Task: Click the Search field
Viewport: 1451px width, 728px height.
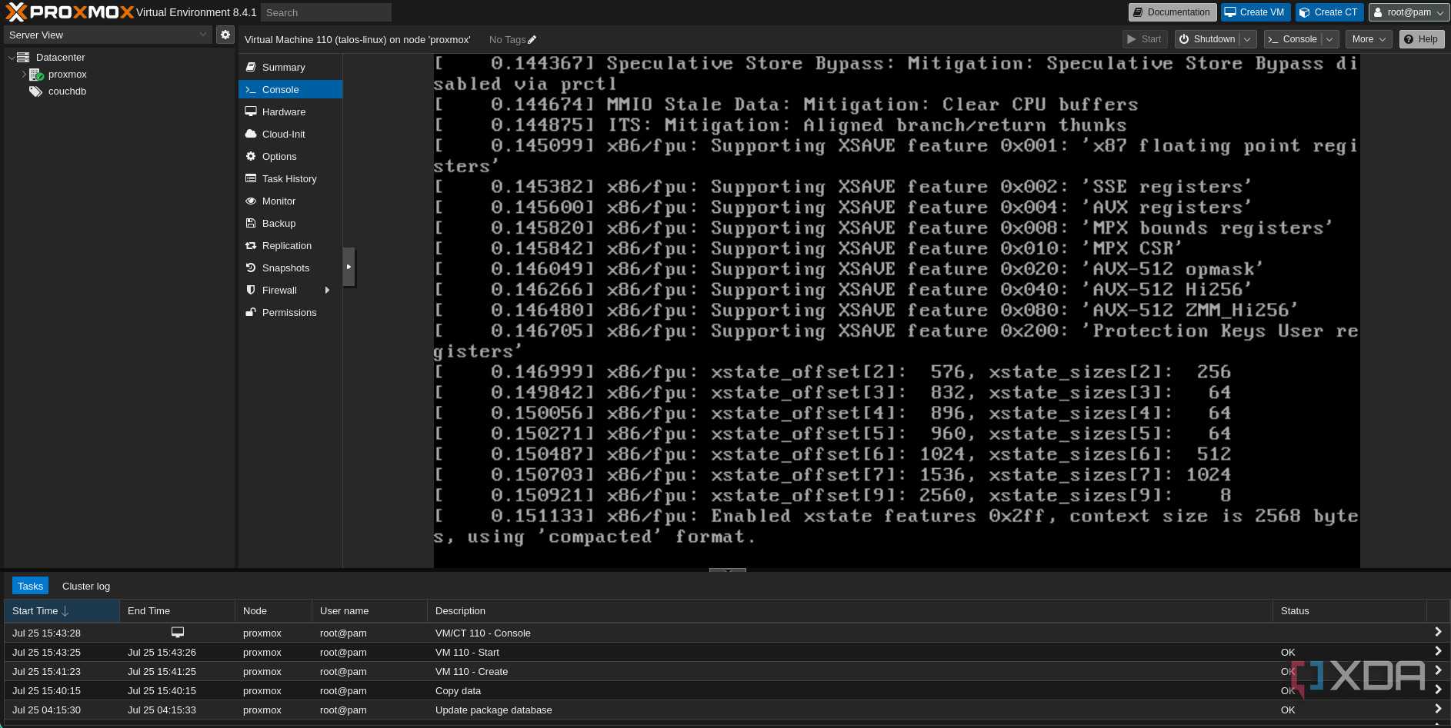Action: (325, 12)
